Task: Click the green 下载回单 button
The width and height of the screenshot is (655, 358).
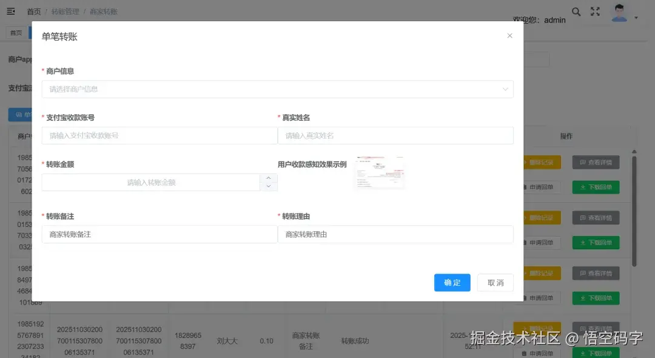Action: coord(595,187)
